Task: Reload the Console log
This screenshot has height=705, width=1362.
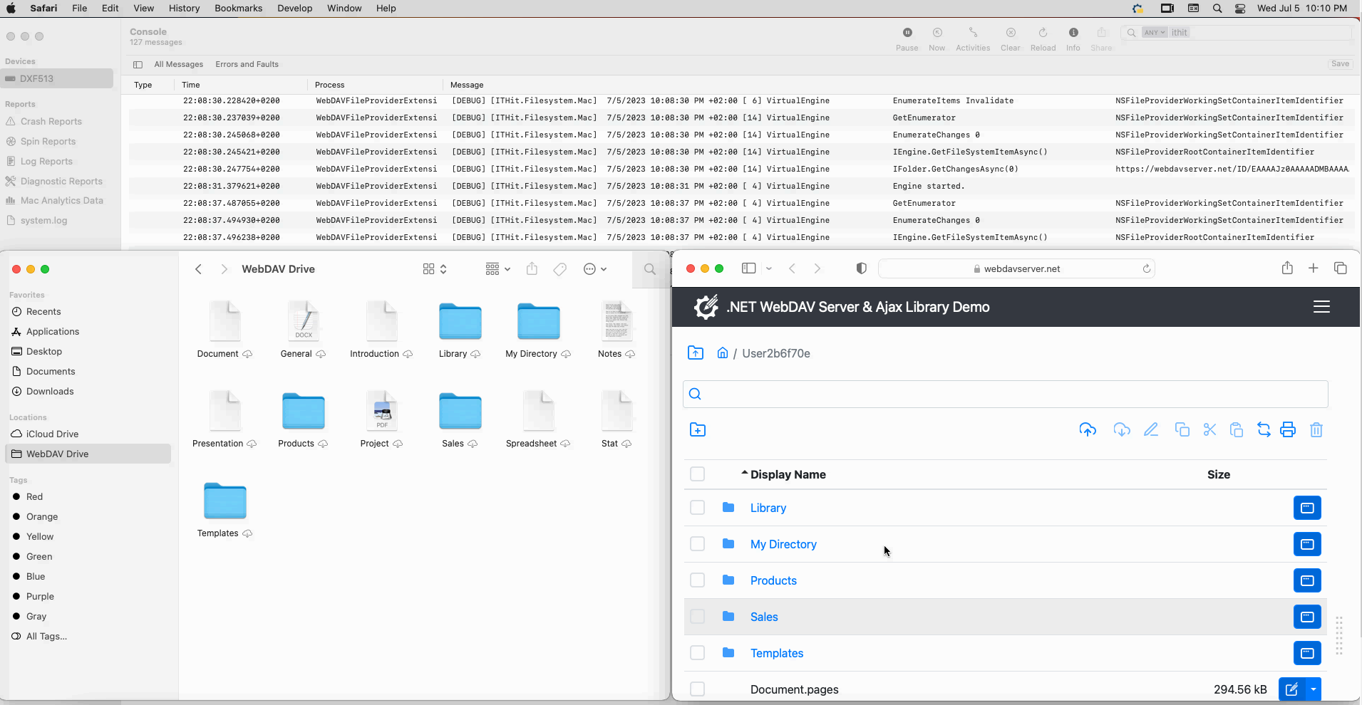Action: [1043, 39]
